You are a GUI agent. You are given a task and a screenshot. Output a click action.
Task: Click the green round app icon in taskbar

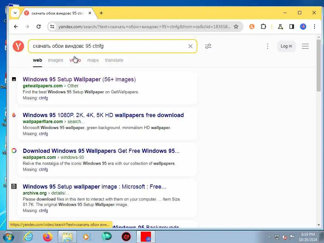click(x=107, y=237)
